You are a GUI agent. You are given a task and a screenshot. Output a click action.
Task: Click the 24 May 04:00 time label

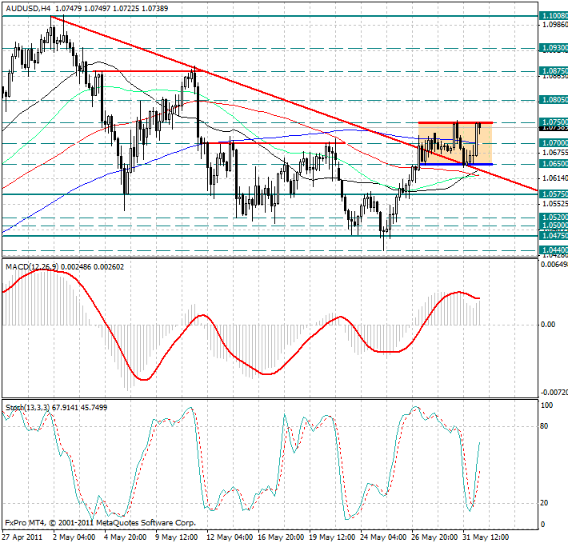coord(384,537)
